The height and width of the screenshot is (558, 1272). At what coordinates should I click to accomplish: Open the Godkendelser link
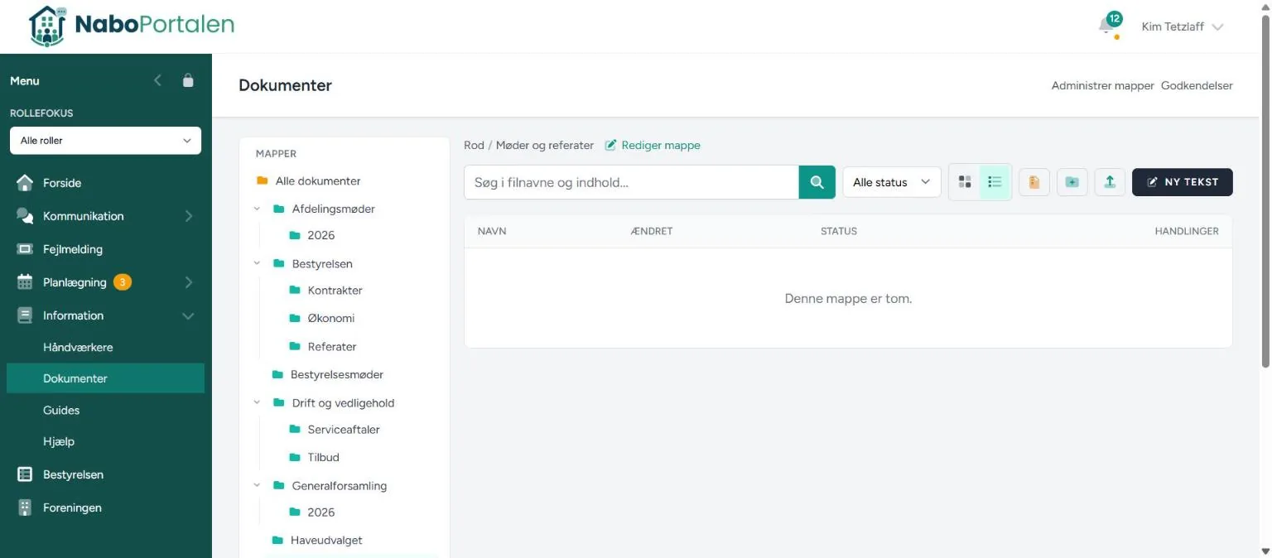point(1197,85)
